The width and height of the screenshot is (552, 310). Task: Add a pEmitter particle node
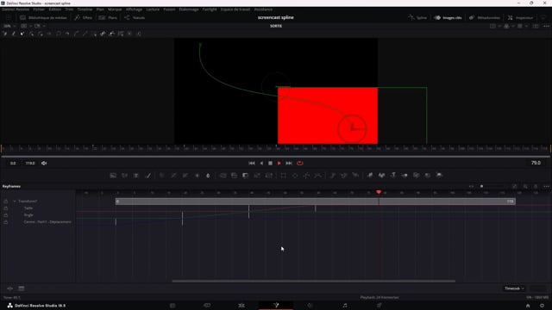[332, 176]
